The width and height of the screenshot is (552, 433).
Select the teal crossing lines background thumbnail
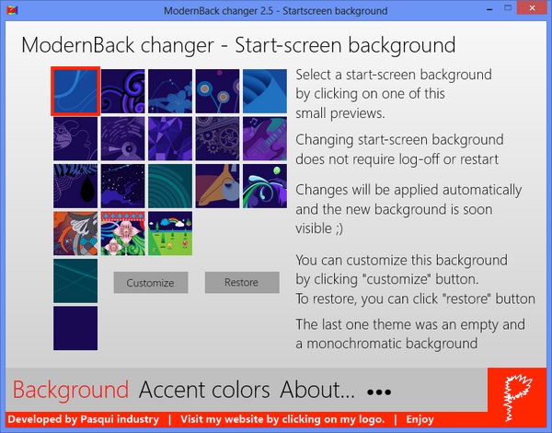75,281
